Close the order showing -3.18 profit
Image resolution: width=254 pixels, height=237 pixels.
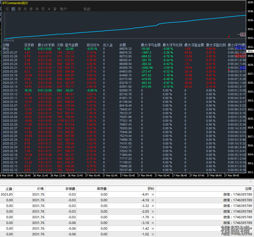pyautogui.click(x=153, y=223)
